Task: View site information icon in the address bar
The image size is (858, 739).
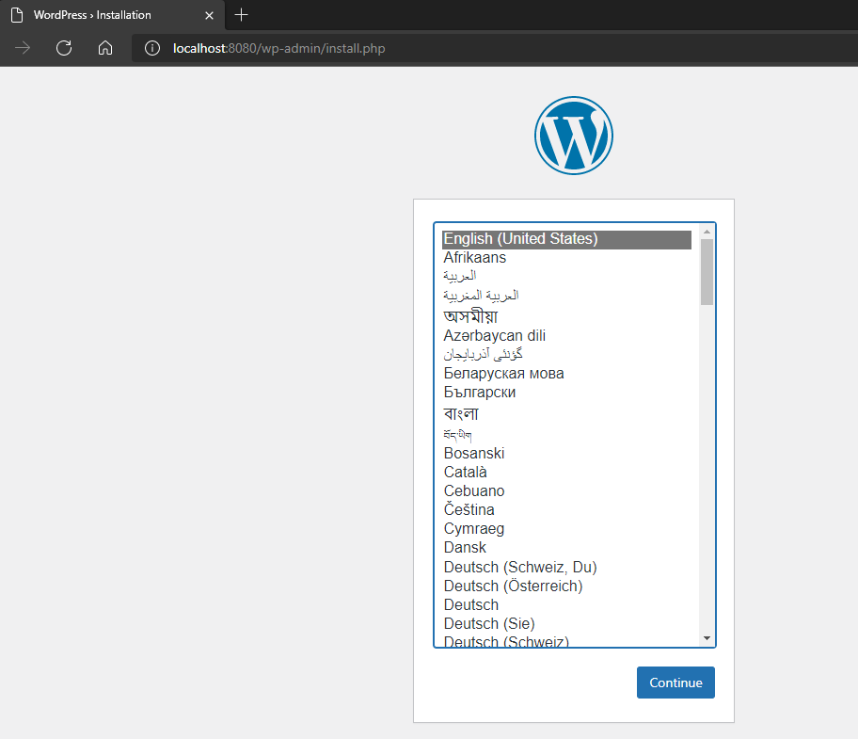Action: pos(152,48)
